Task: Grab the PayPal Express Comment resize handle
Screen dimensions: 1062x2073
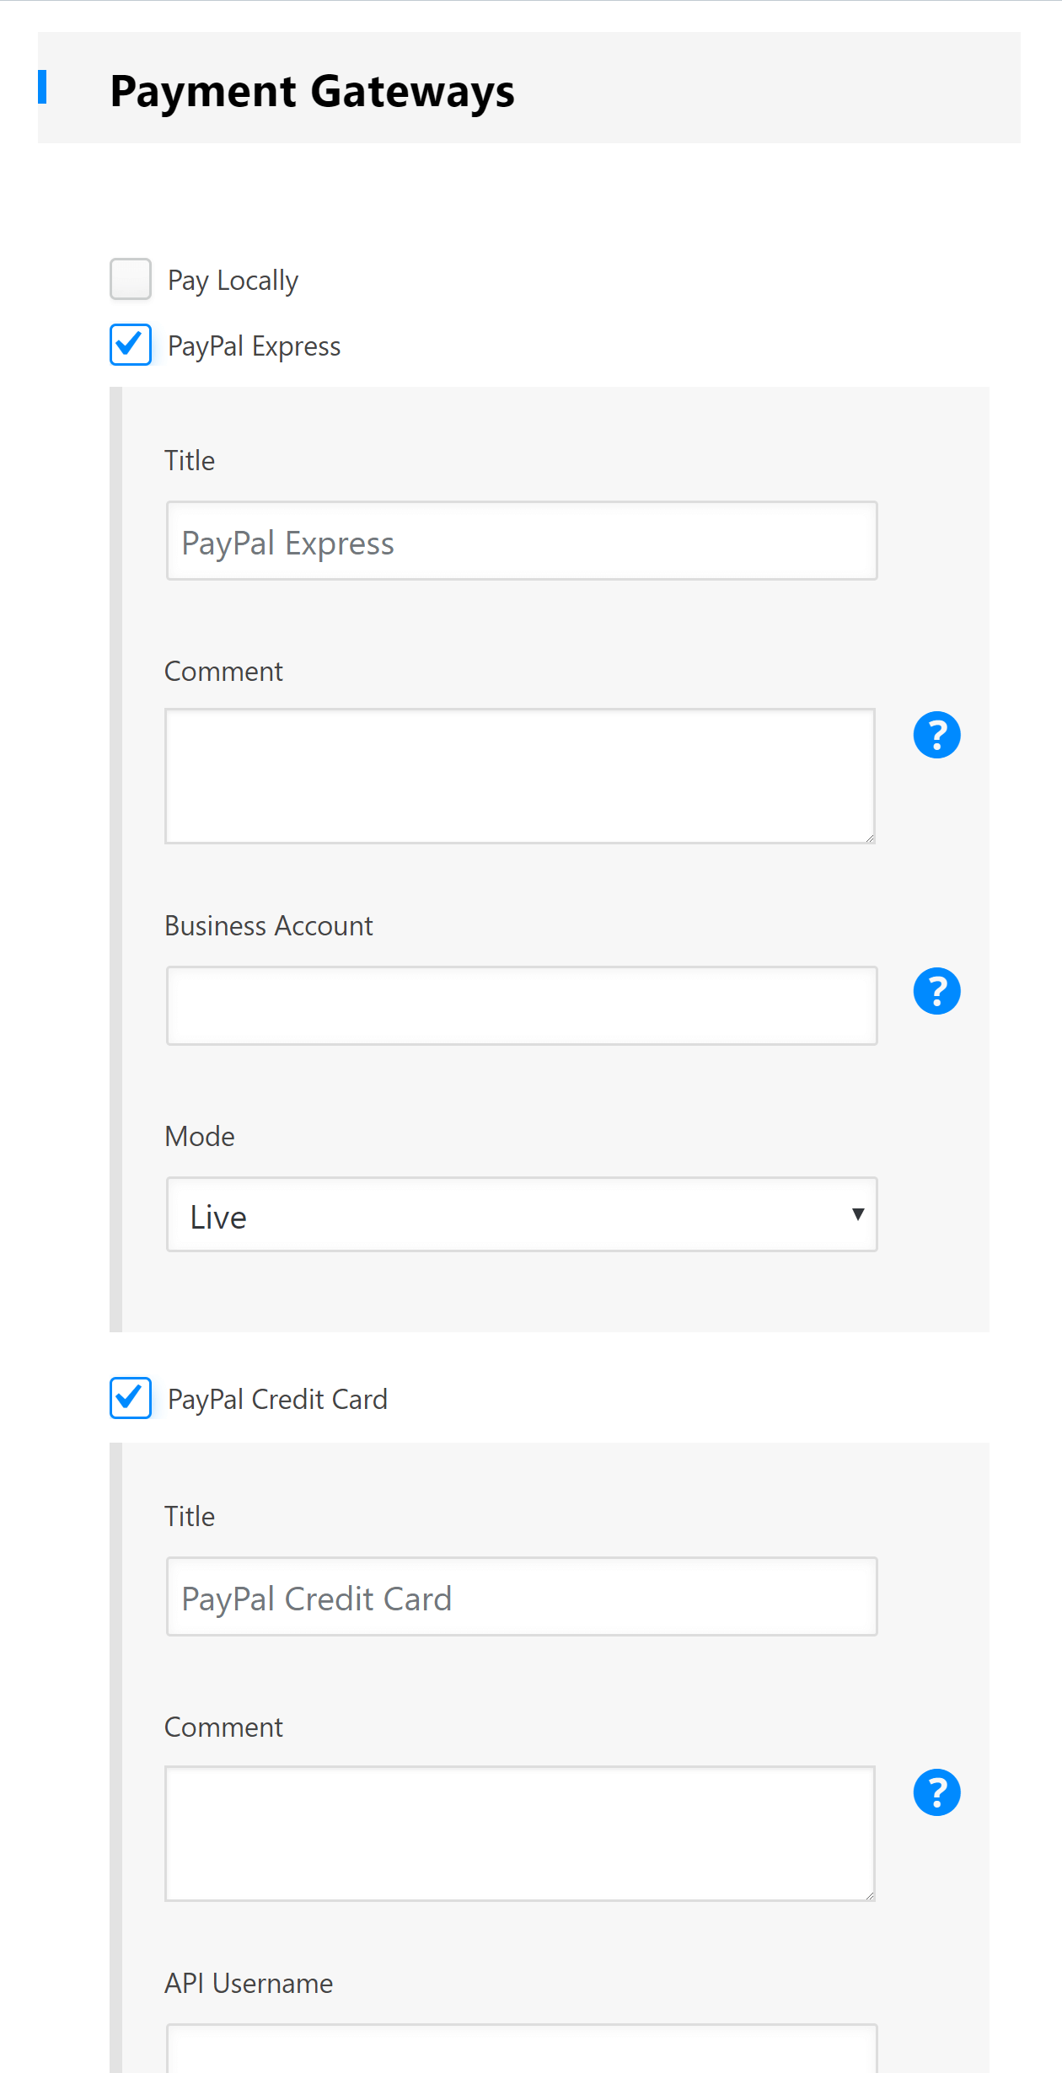Action: pos(869,838)
